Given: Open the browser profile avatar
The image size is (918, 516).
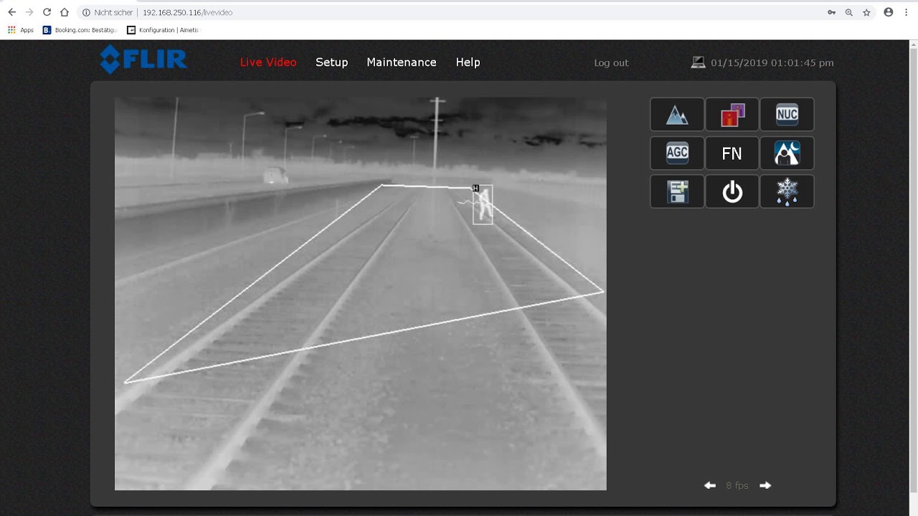Looking at the screenshot, I should (x=889, y=12).
